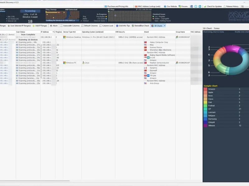Open Grid Info-Tips

(123, 26)
